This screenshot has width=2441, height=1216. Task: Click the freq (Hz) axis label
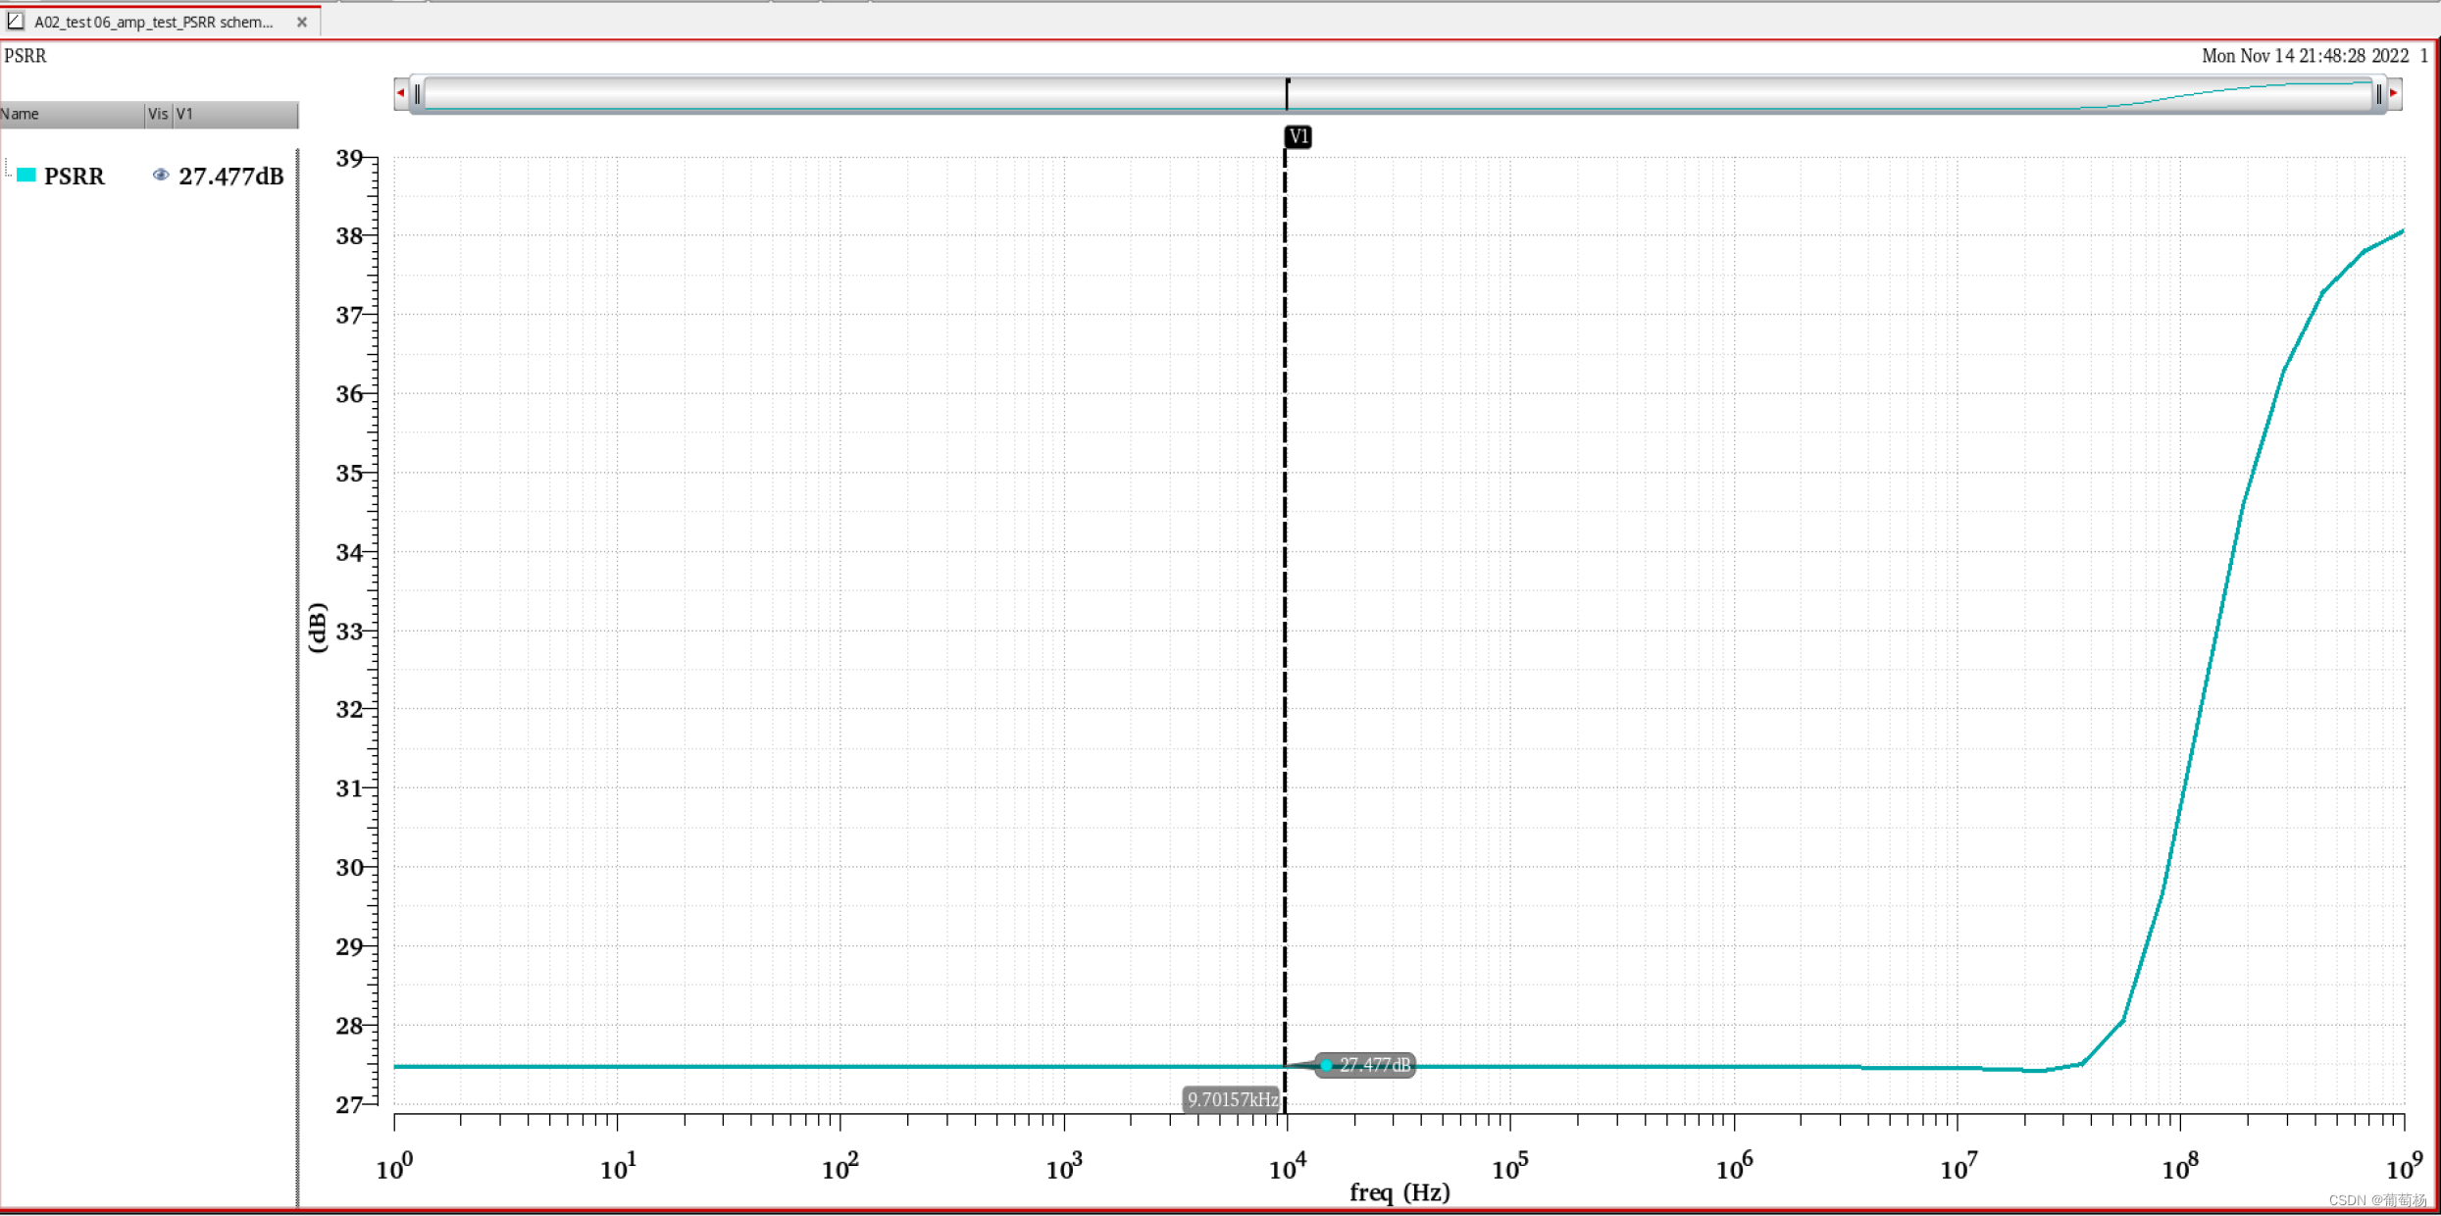[1399, 1192]
